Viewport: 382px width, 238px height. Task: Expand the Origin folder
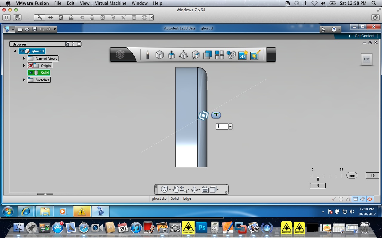click(x=24, y=65)
